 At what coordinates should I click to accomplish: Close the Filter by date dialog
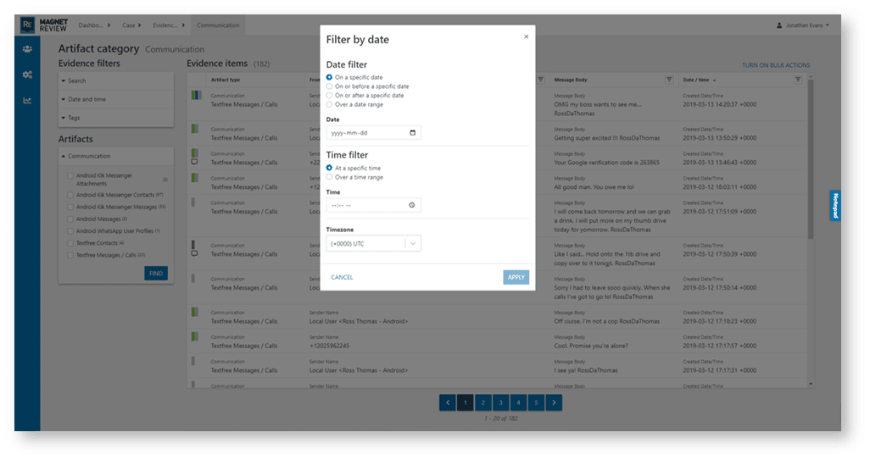526,36
